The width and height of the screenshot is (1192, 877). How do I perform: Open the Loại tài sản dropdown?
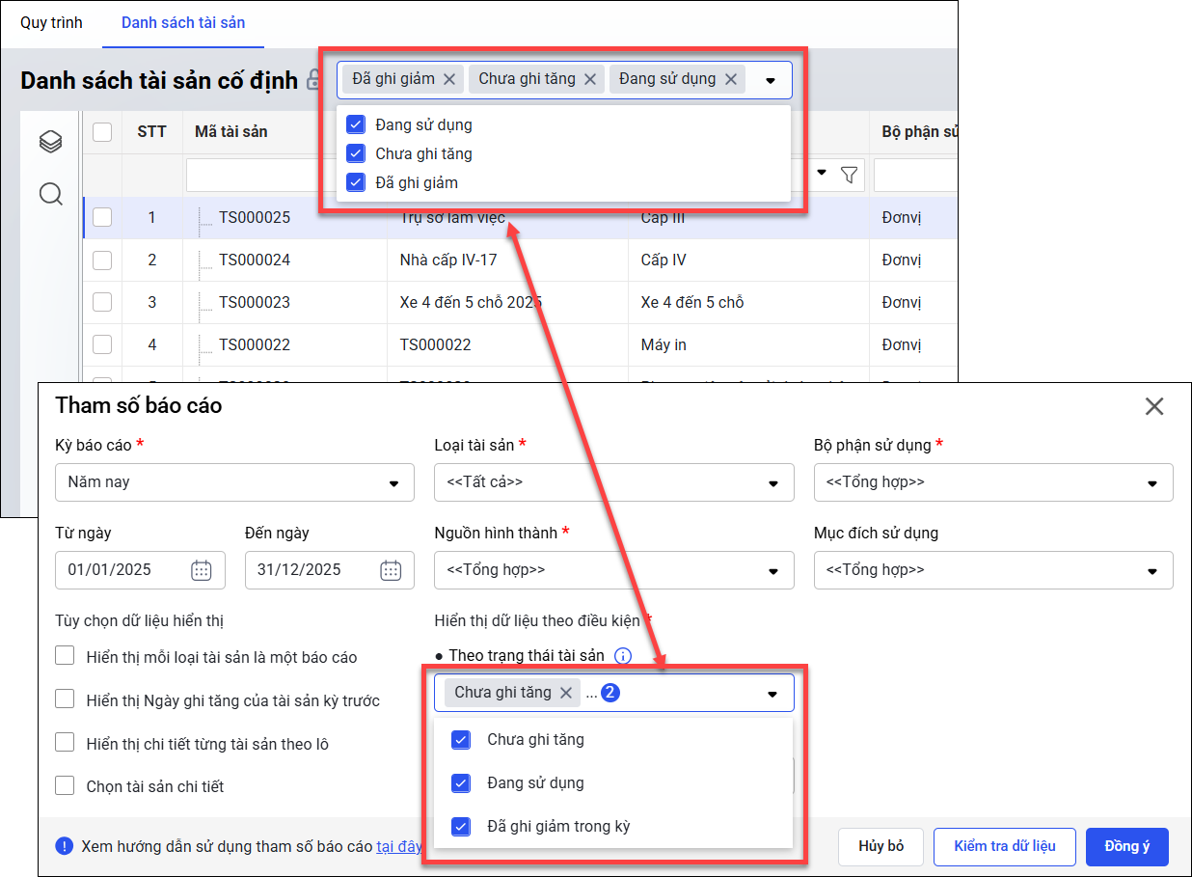pyautogui.click(x=613, y=482)
